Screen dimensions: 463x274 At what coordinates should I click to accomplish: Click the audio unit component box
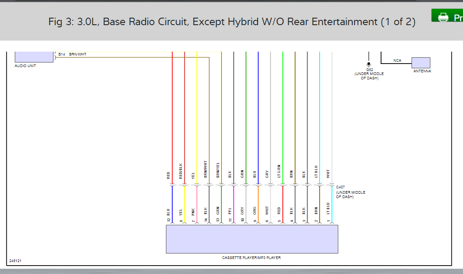[34, 57]
